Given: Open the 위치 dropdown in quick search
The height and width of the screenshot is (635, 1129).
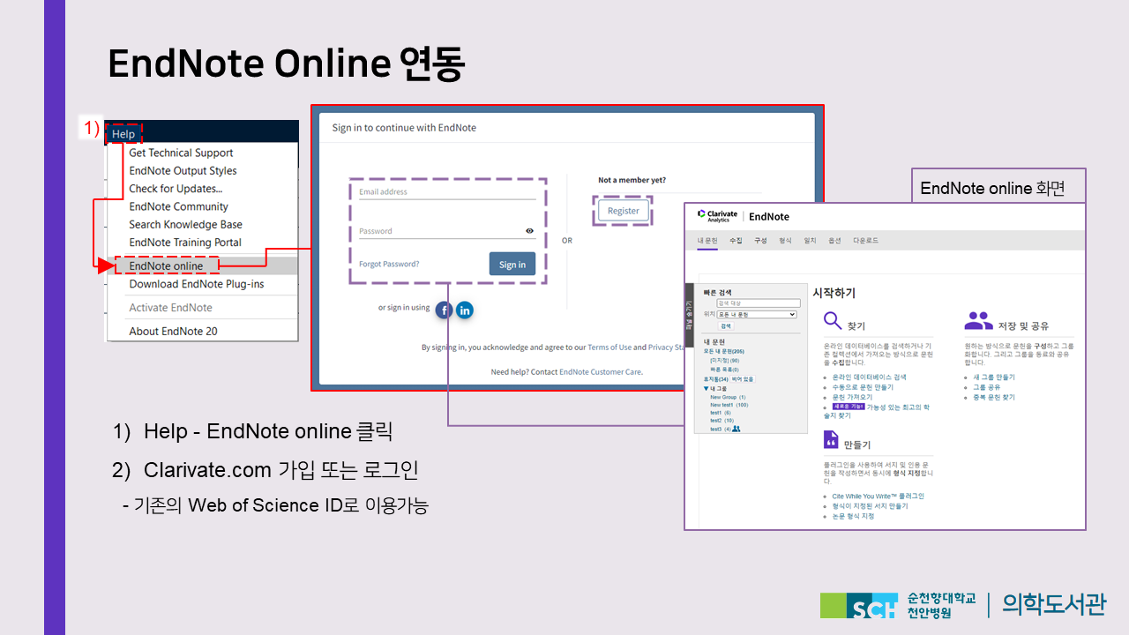Looking at the screenshot, I should (x=757, y=315).
